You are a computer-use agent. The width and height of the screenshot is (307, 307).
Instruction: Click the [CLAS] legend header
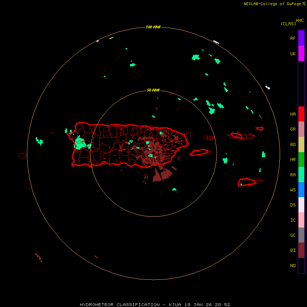click(x=288, y=24)
